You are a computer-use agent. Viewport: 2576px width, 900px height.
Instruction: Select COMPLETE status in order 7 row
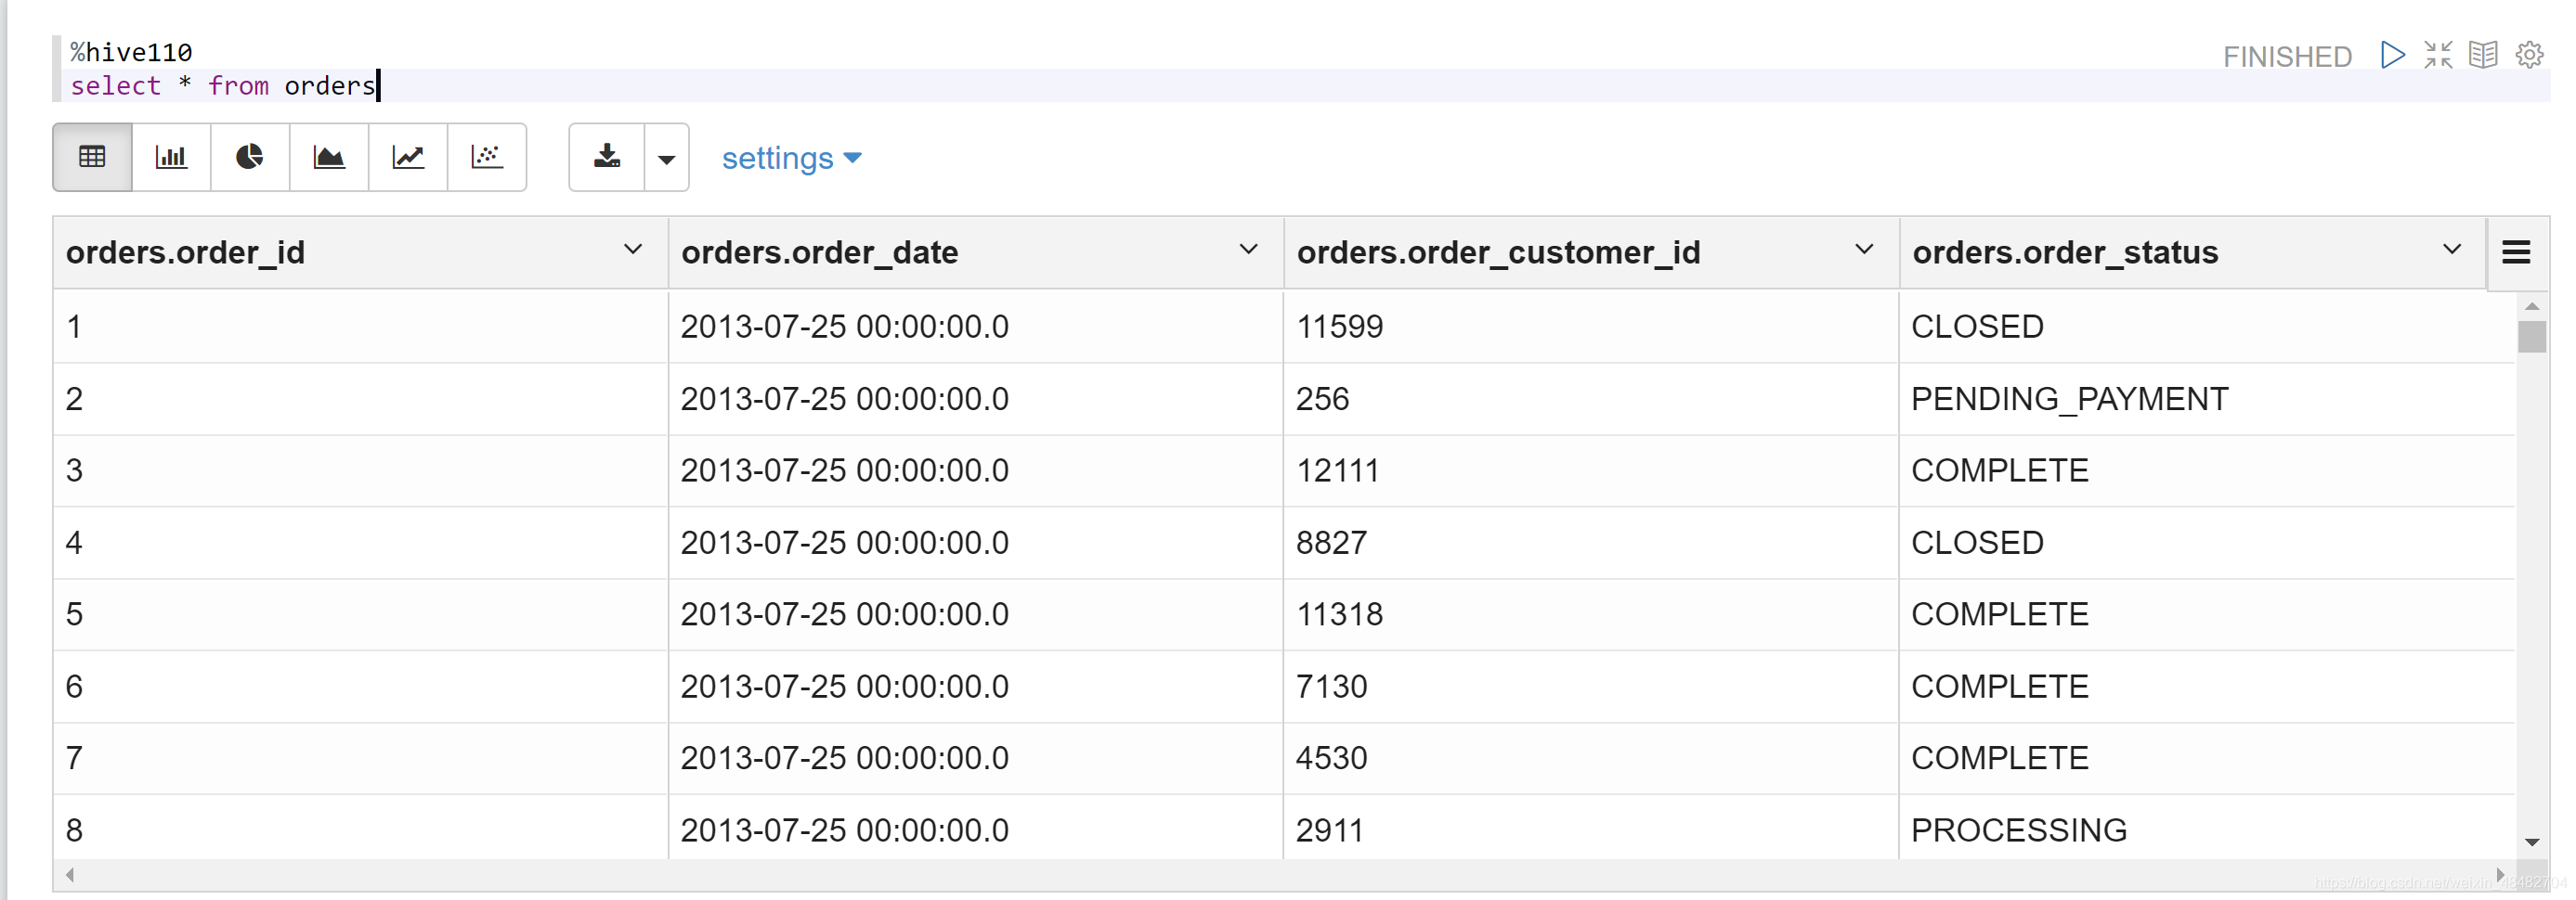click(2207, 758)
